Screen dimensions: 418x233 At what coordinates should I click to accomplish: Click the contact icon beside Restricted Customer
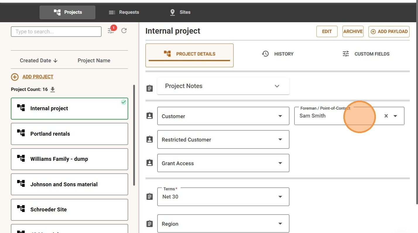click(150, 139)
